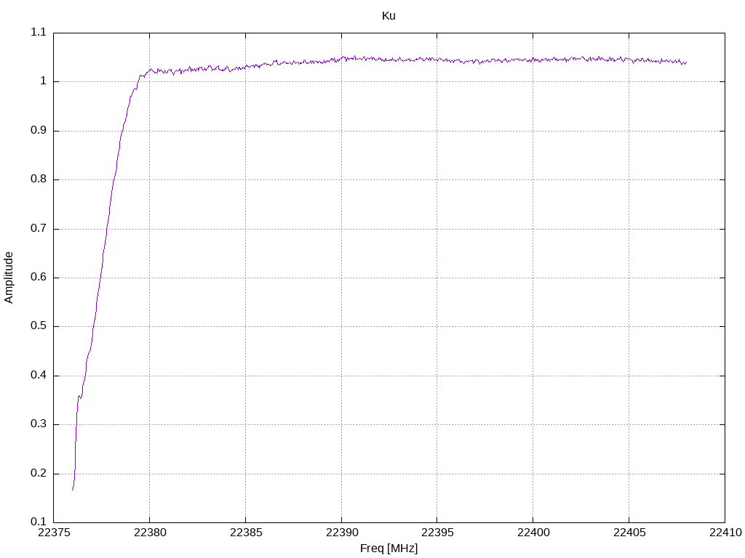745x558 pixels.
Task: Click x-axis tick label 22375
Action: [54, 533]
